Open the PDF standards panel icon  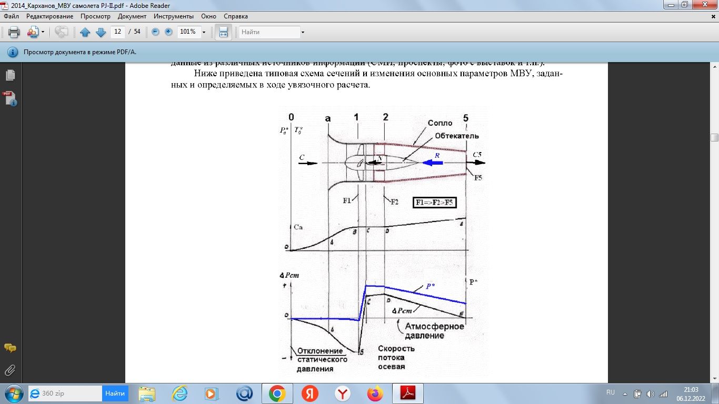pyautogui.click(x=11, y=98)
